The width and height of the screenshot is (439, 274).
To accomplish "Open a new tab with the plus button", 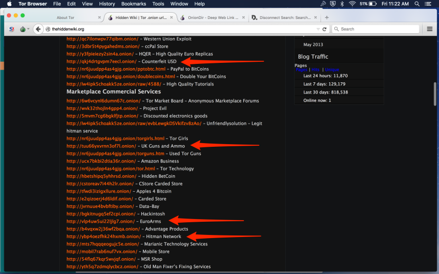I will [326, 17].
